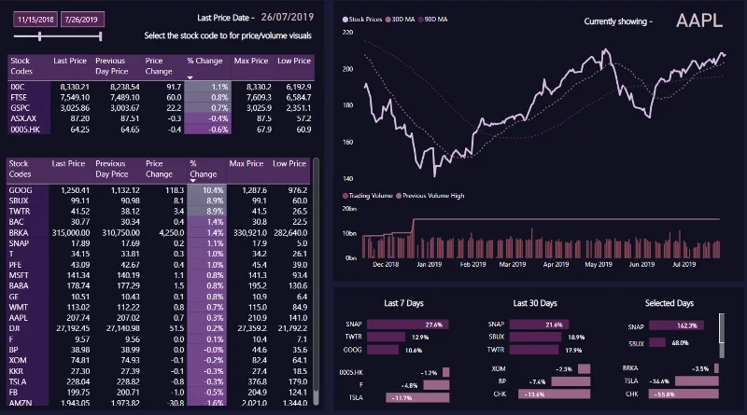Click SNAP 21.6% bar in Last 30 Days
This screenshot has width=747, height=415.
tap(539, 325)
